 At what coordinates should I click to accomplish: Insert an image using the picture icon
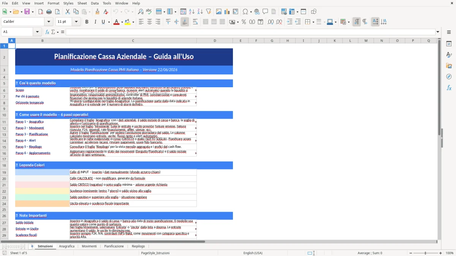click(x=219, y=12)
